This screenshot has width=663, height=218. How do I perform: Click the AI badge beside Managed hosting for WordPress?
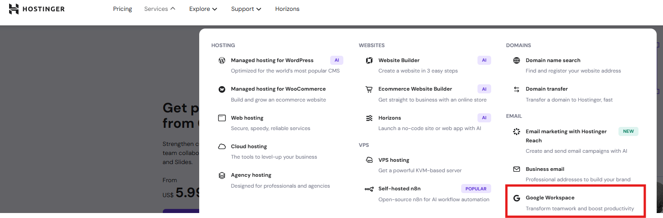[337, 60]
